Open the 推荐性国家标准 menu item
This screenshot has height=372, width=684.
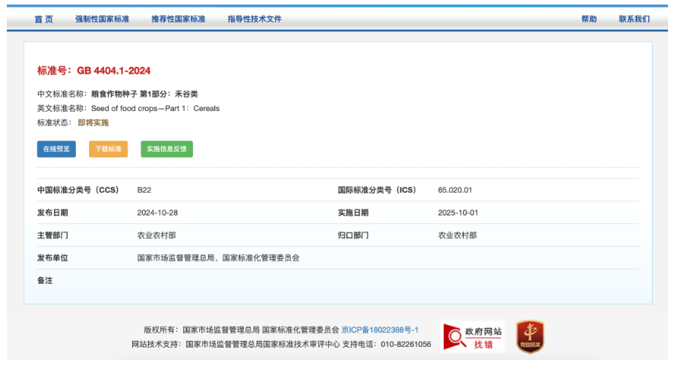[x=178, y=19]
